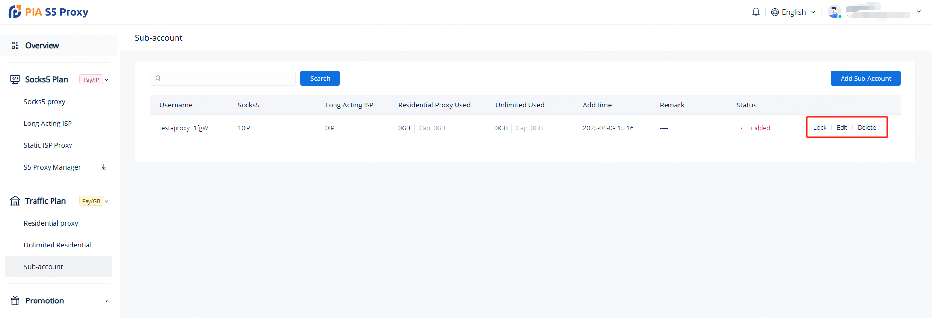Click the PIA S5 Proxy logo

point(48,12)
